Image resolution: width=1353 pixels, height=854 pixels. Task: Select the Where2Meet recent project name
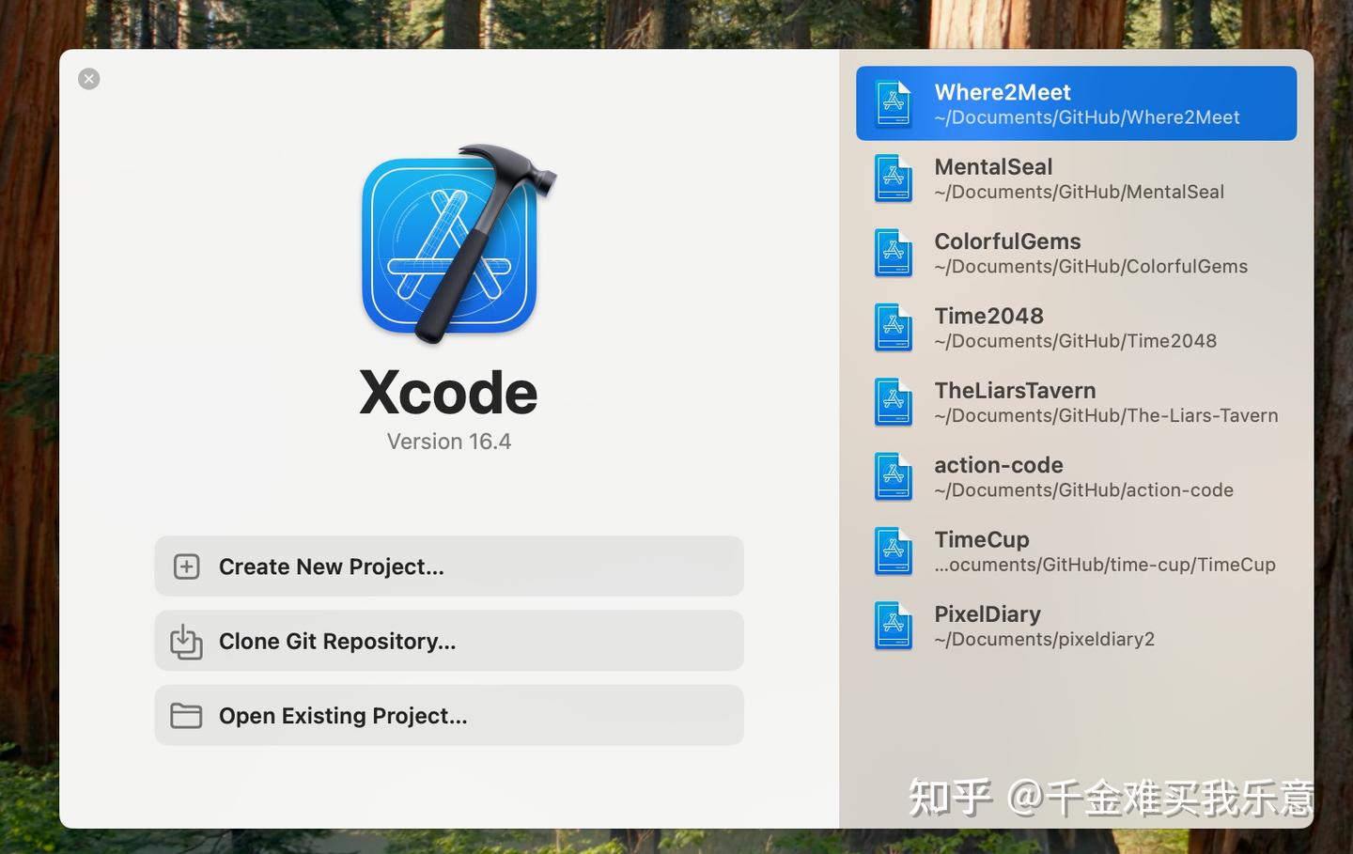click(x=1003, y=92)
